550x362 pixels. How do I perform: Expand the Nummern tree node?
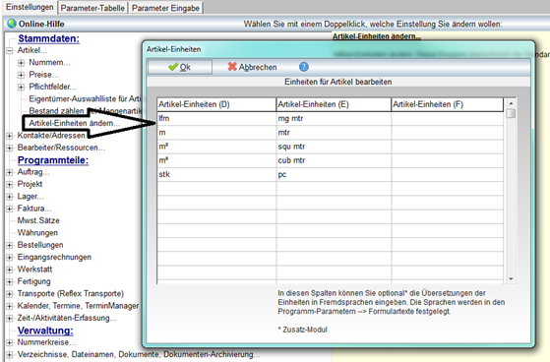click(x=21, y=63)
